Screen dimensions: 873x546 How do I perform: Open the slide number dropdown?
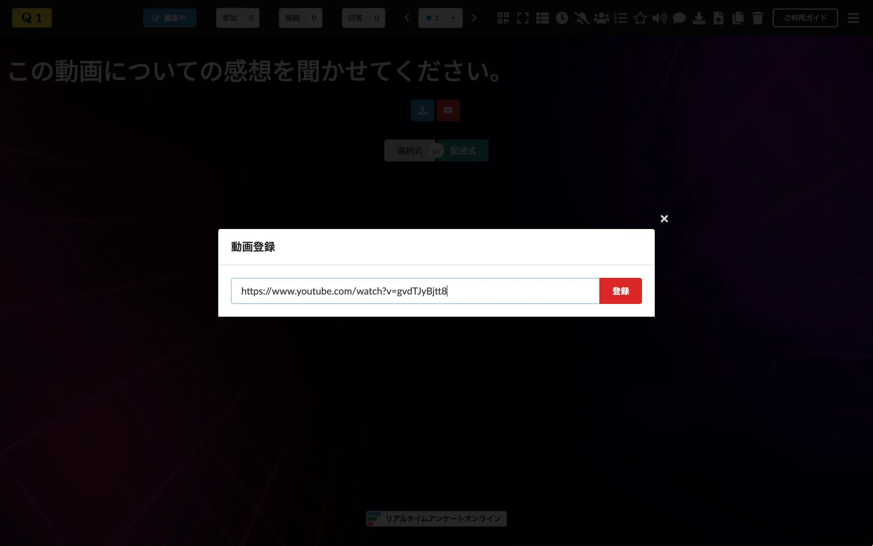(x=440, y=18)
